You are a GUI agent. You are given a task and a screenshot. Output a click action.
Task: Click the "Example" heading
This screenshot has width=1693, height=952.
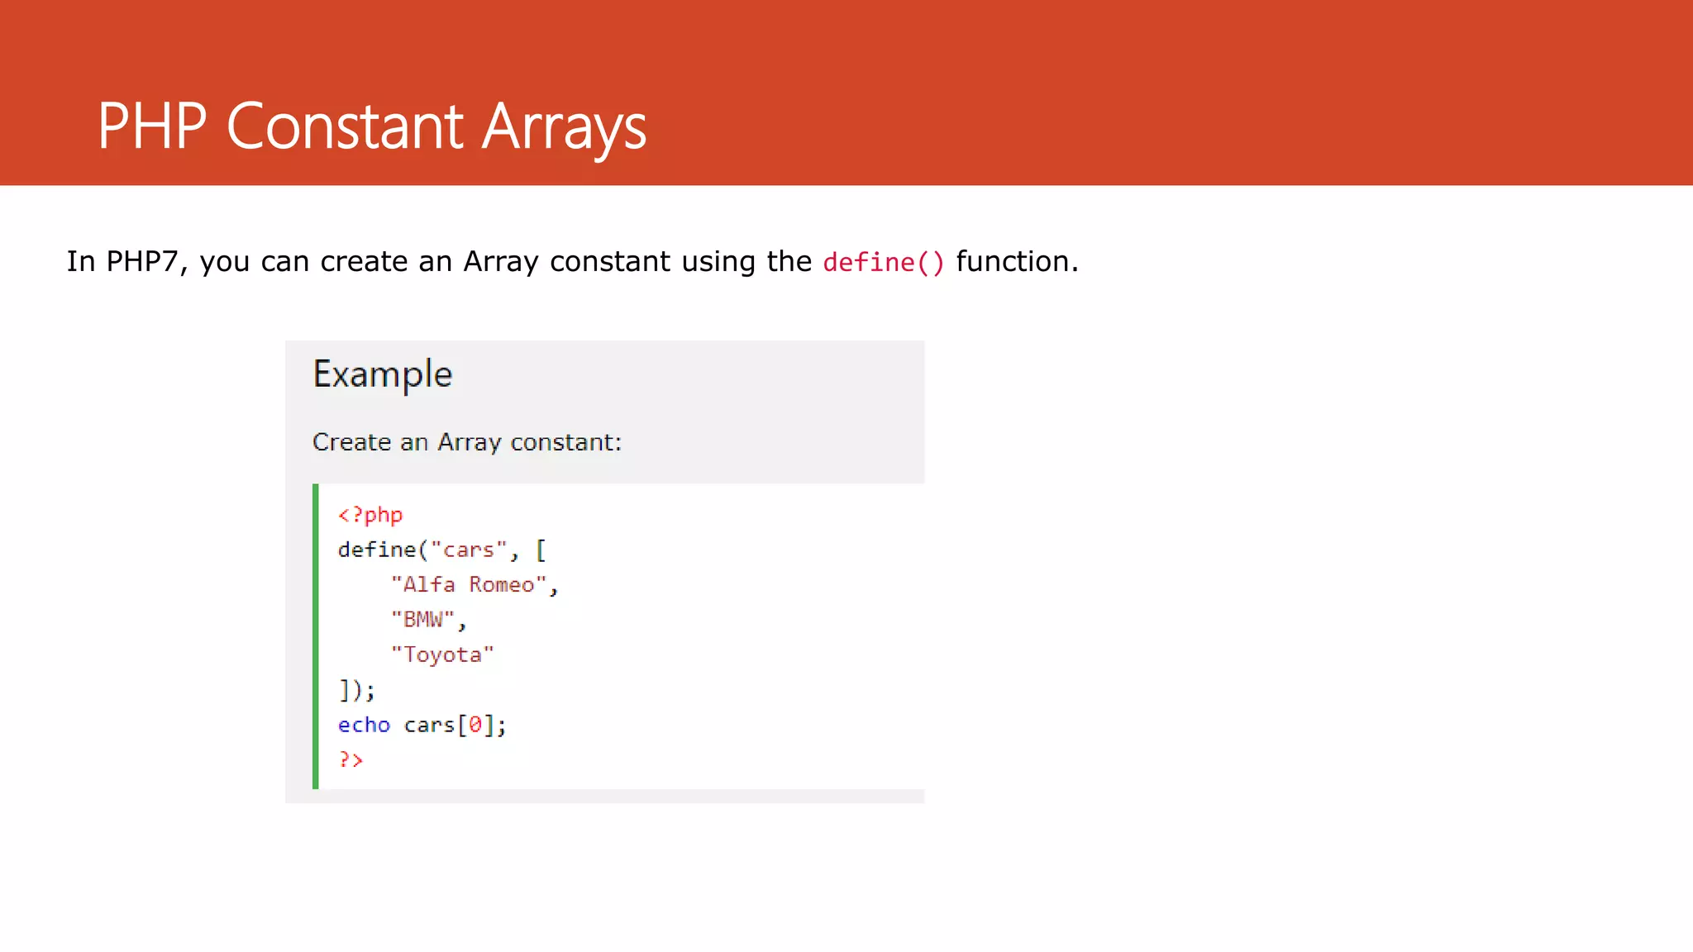(382, 374)
